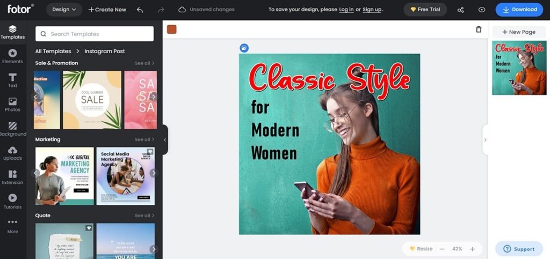The image size is (550, 259).
Task: Select the Text tool in sidebar
Action: [x=13, y=80]
